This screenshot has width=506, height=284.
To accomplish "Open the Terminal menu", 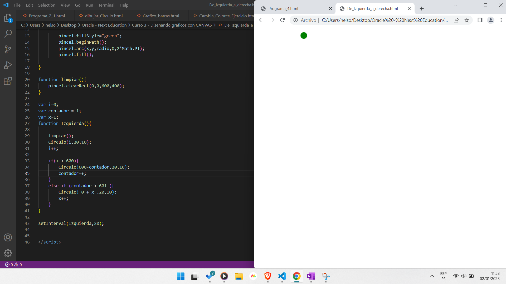I will point(106,5).
